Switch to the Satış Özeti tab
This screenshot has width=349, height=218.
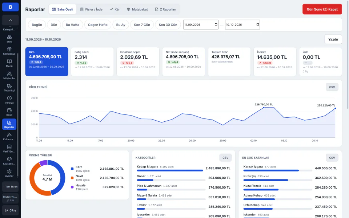(63, 9)
